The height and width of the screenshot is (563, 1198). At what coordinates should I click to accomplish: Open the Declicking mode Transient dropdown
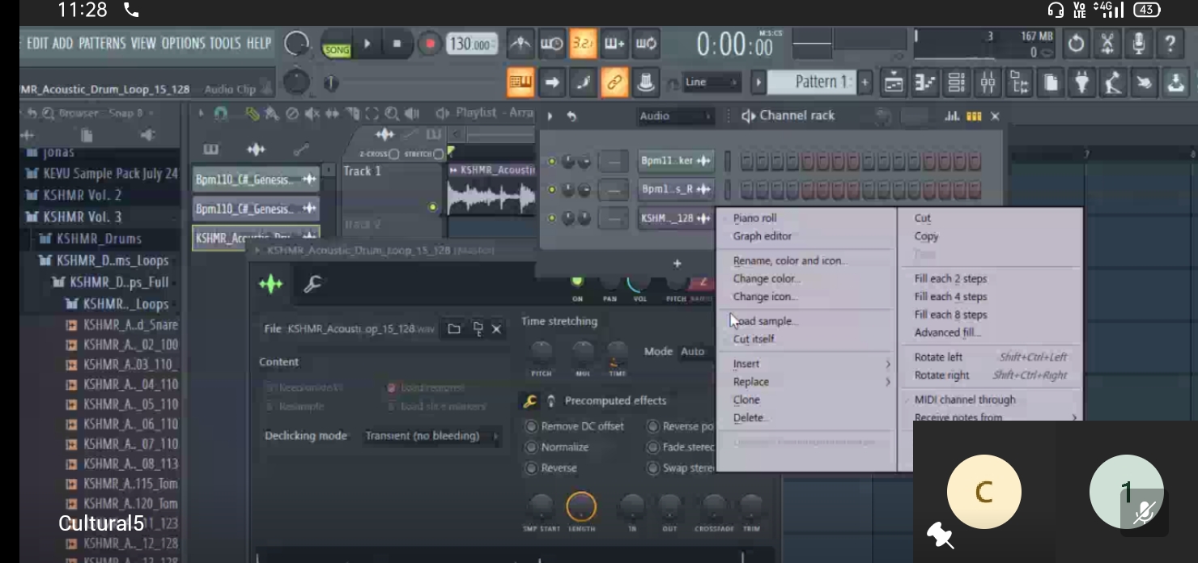(431, 436)
